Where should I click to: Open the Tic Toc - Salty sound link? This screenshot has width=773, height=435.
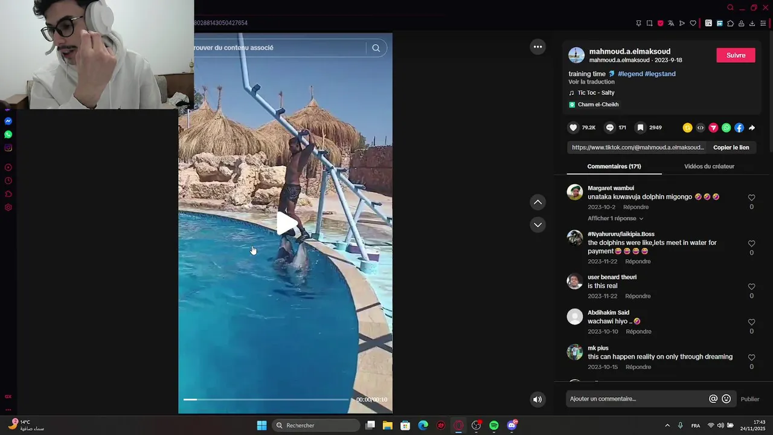click(595, 92)
